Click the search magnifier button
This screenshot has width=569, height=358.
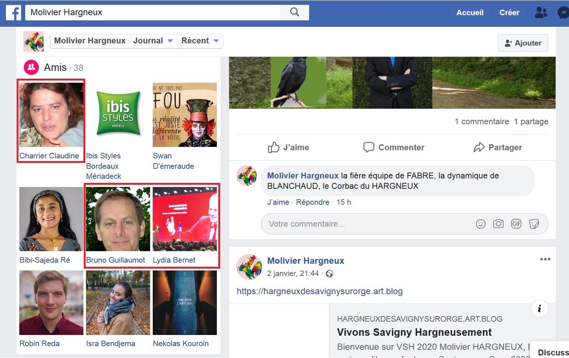click(295, 12)
